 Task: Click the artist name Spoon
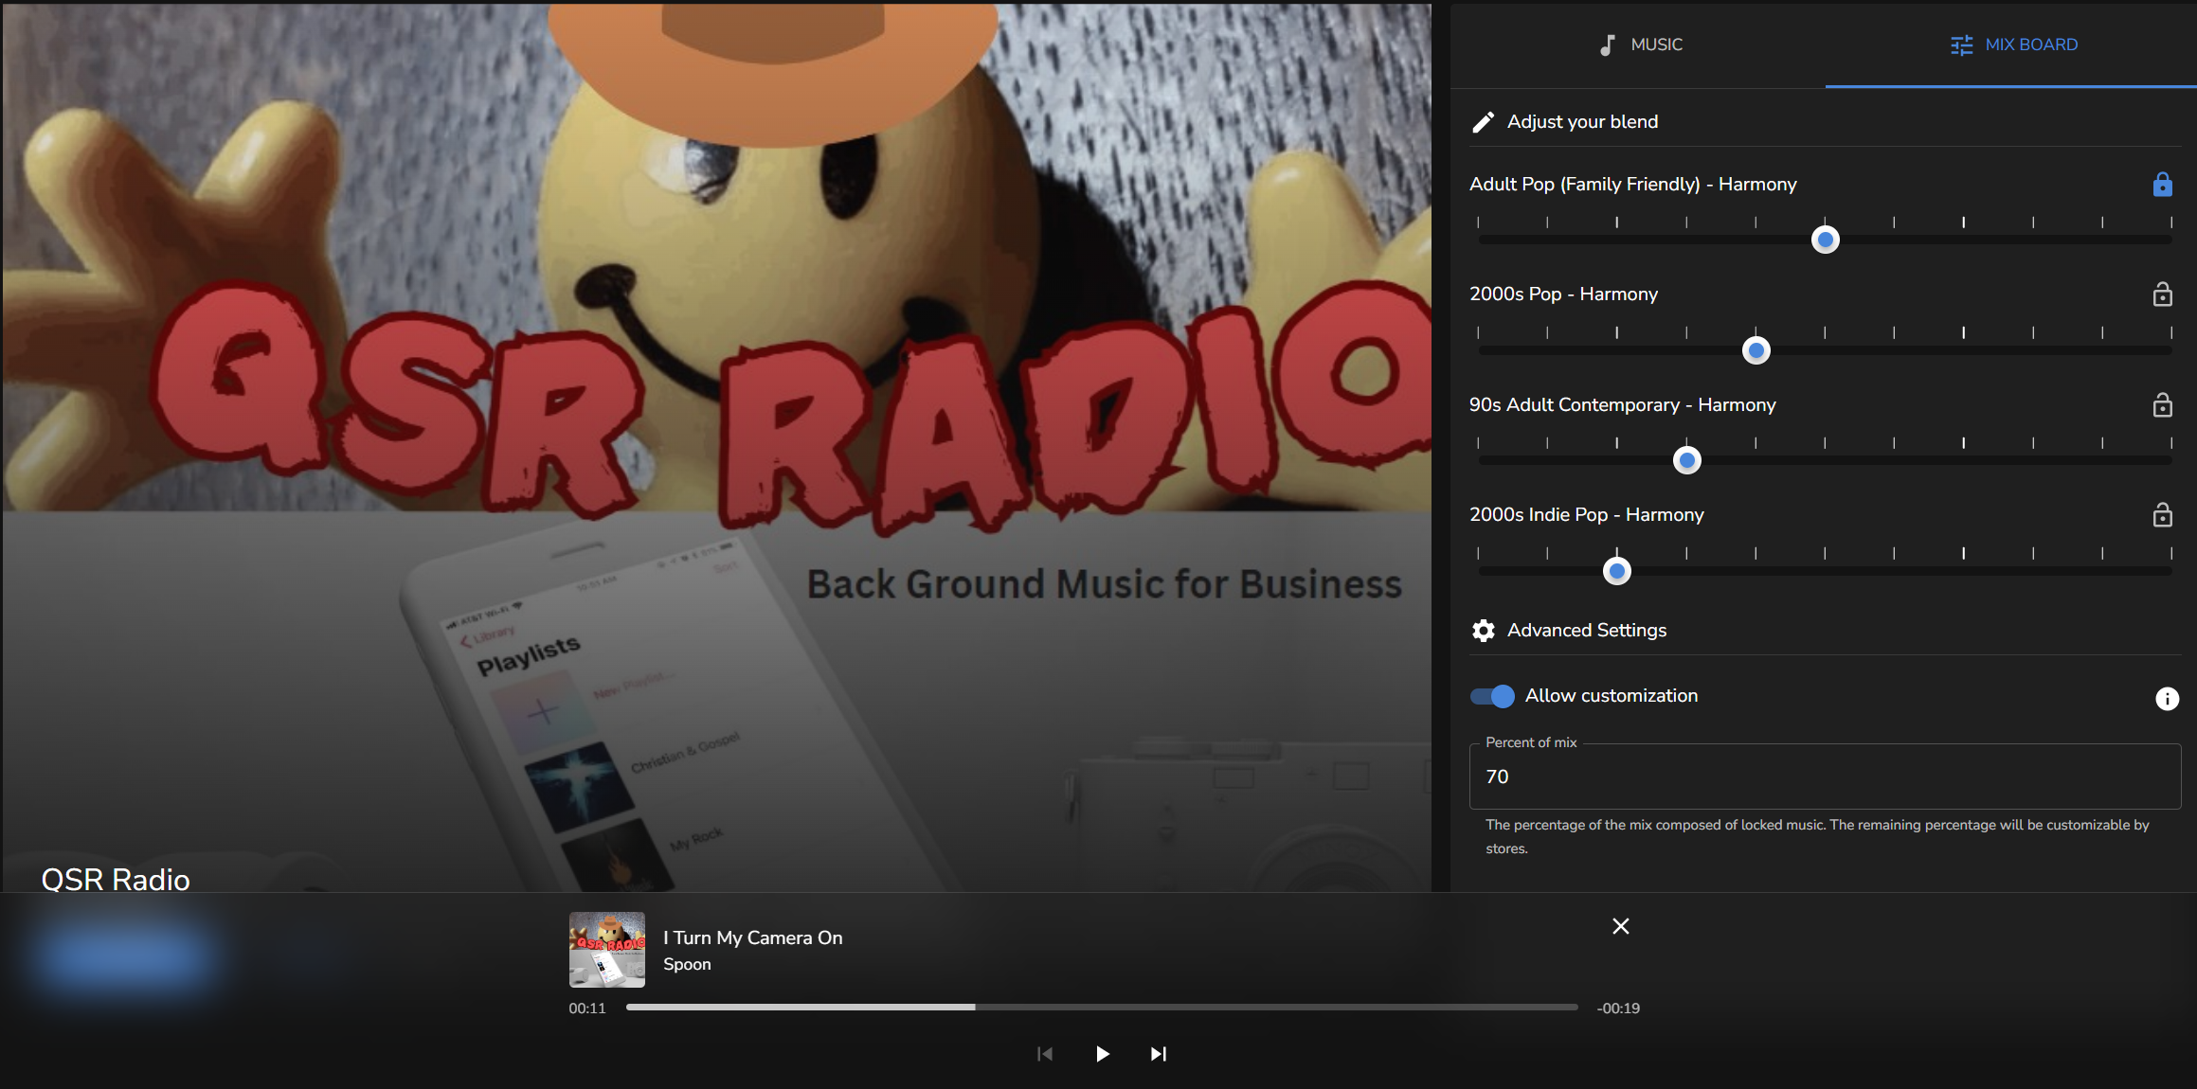click(x=687, y=964)
